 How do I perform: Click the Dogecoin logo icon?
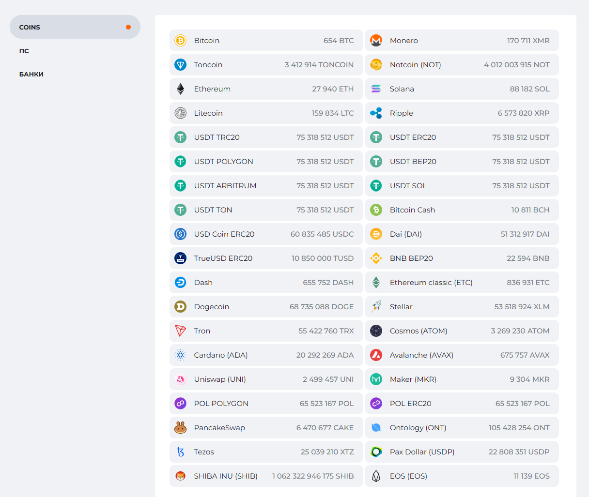(x=181, y=307)
